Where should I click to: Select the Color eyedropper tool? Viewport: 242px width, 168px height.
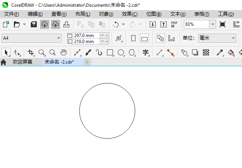click(220, 53)
